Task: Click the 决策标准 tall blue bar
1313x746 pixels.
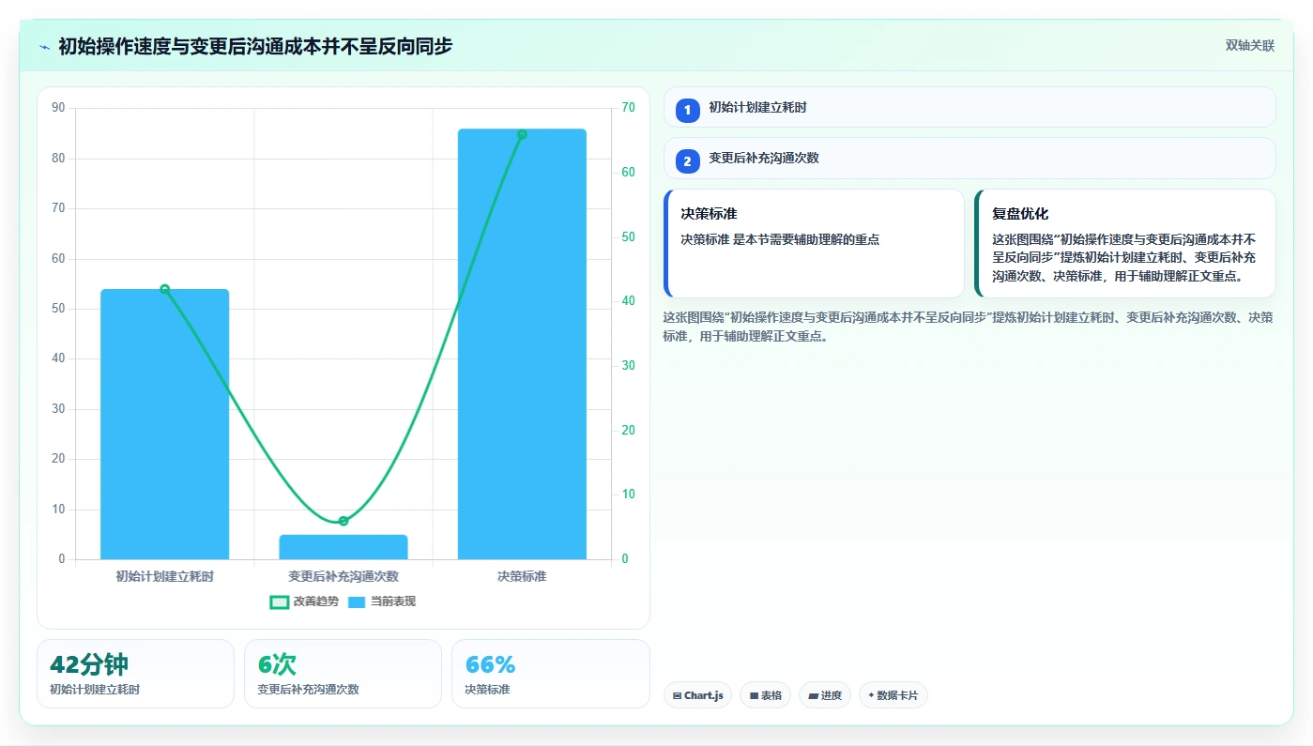Action: tap(522, 344)
